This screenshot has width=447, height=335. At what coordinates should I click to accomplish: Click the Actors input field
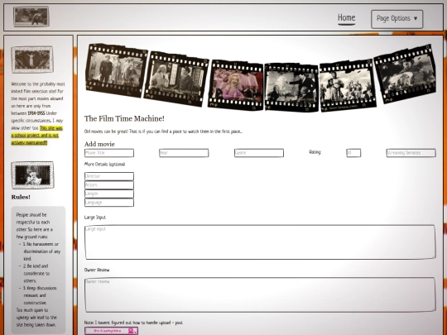pyautogui.click(x=109, y=185)
